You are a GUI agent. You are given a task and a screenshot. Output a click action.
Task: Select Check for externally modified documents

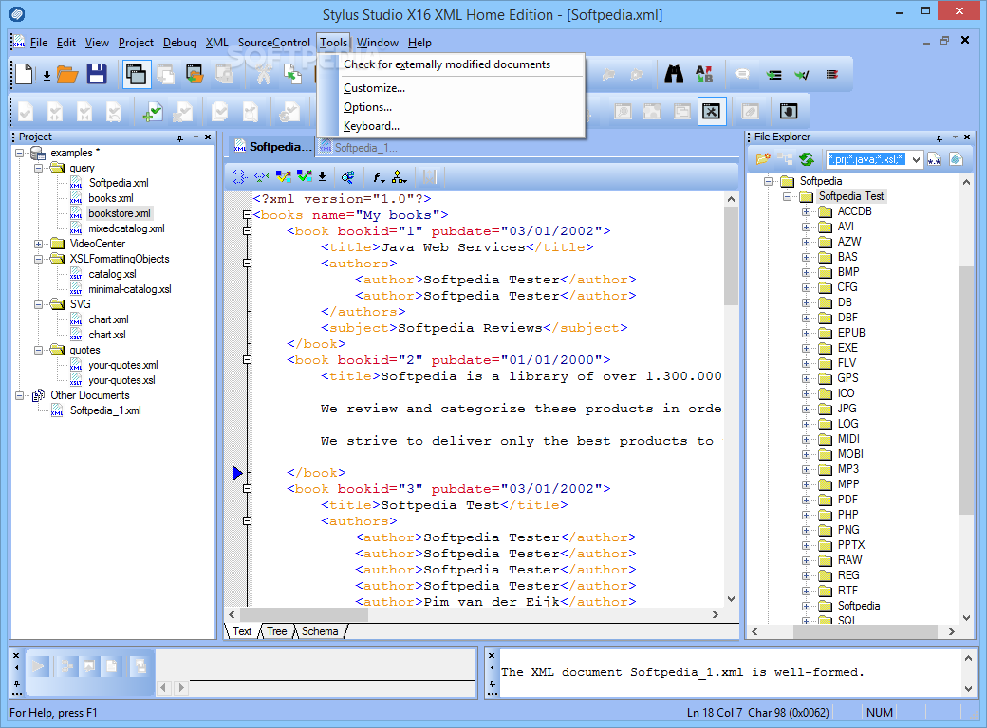pyautogui.click(x=447, y=64)
